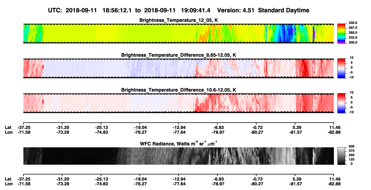Screen dimensions: 371x190
Task: Select the 10.6-12.05 temperature difference image strip
Action: tap(178, 103)
